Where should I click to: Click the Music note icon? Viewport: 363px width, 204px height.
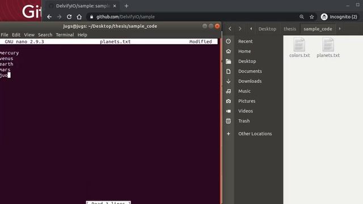(x=228, y=91)
